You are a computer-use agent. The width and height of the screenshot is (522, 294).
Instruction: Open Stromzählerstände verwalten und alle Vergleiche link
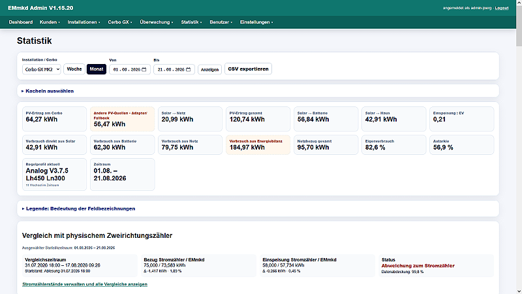(x=85, y=284)
